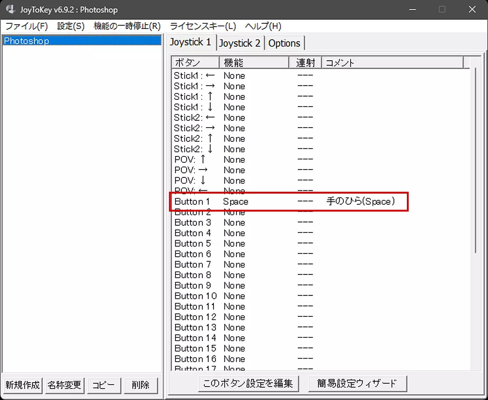Select the POV: → row
The image size is (488, 400).
[x=320, y=170]
